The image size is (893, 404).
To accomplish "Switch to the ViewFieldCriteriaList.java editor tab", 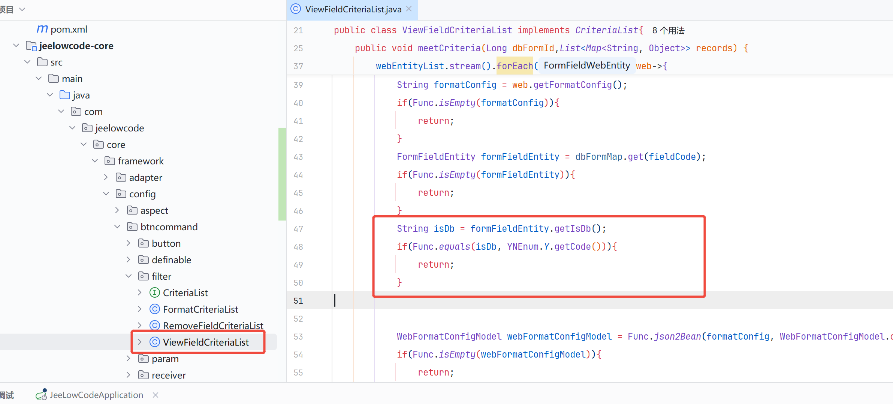I will click(353, 9).
